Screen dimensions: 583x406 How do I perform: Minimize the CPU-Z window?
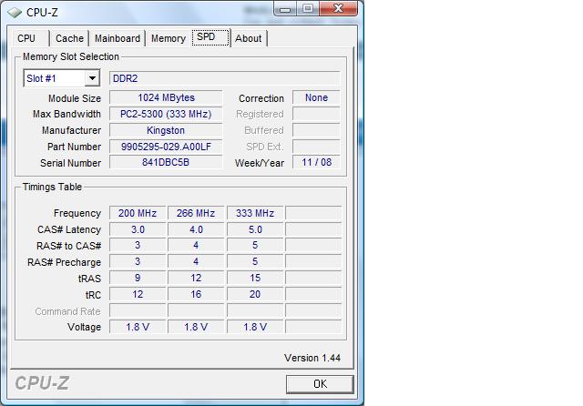(x=285, y=8)
